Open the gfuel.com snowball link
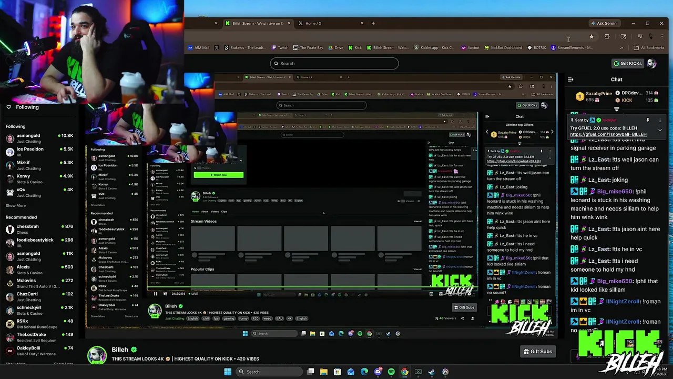Viewport: 673px width, 379px height. [608, 134]
